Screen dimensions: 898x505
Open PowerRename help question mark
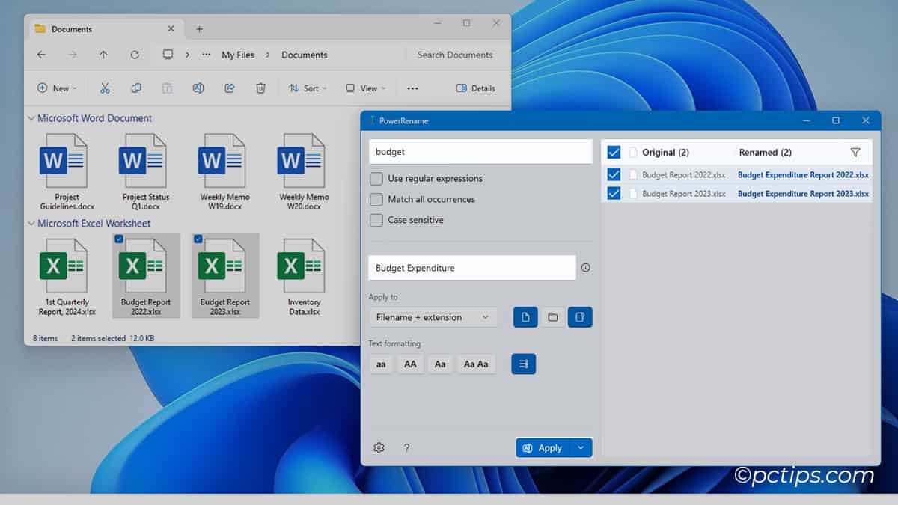pos(406,447)
